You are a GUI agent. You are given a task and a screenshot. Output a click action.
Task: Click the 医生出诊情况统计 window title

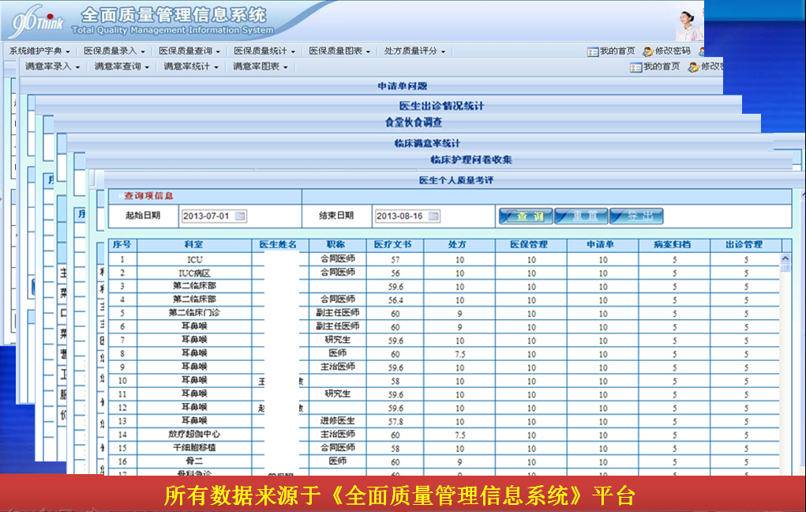[441, 106]
